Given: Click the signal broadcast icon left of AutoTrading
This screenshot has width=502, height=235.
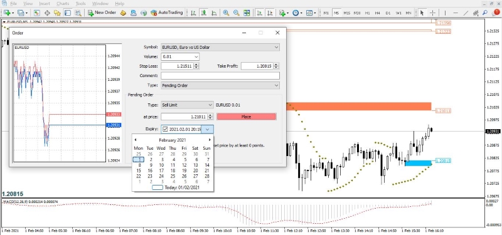Looking at the screenshot, I should click(144, 13).
